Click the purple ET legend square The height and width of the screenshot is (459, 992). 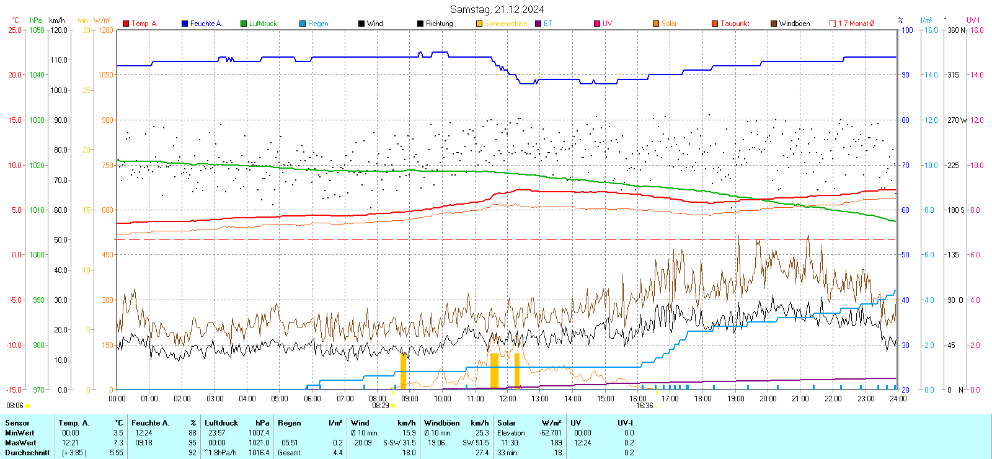[x=538, y=24]
